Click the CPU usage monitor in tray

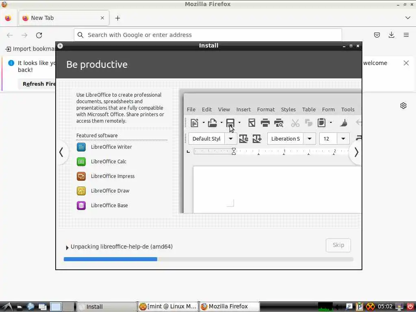[x=325, y=307]
